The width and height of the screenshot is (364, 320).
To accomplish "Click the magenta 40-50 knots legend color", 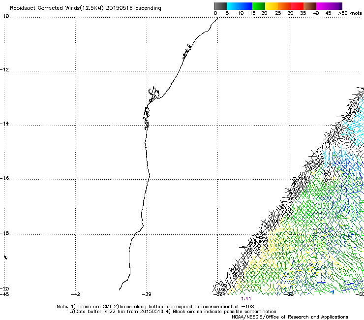I will [x=327, y=6].
